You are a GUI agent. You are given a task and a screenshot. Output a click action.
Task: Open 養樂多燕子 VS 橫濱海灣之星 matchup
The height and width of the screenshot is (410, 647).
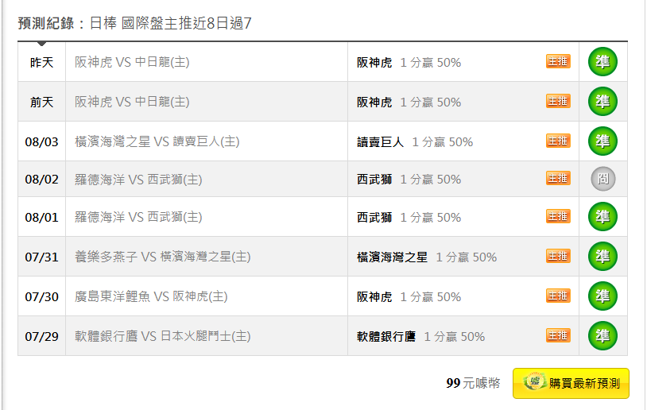click(x=163, y=257)
